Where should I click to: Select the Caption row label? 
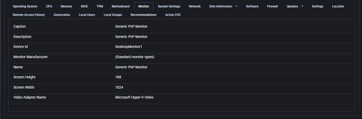tap(20, 26)
